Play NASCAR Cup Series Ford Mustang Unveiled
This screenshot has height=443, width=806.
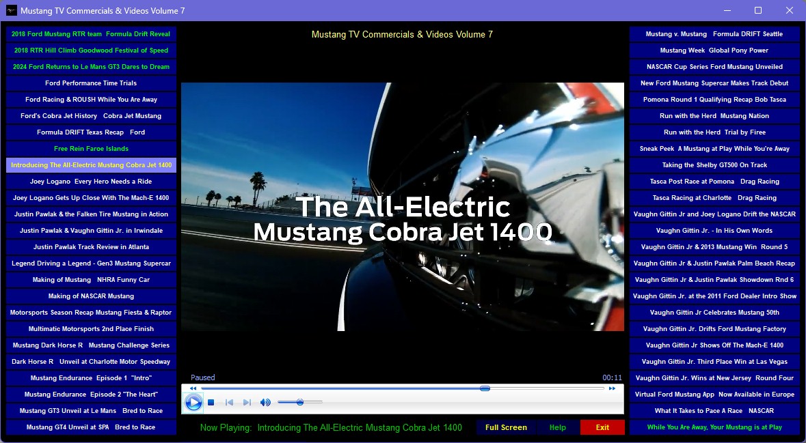click(714, 67)
